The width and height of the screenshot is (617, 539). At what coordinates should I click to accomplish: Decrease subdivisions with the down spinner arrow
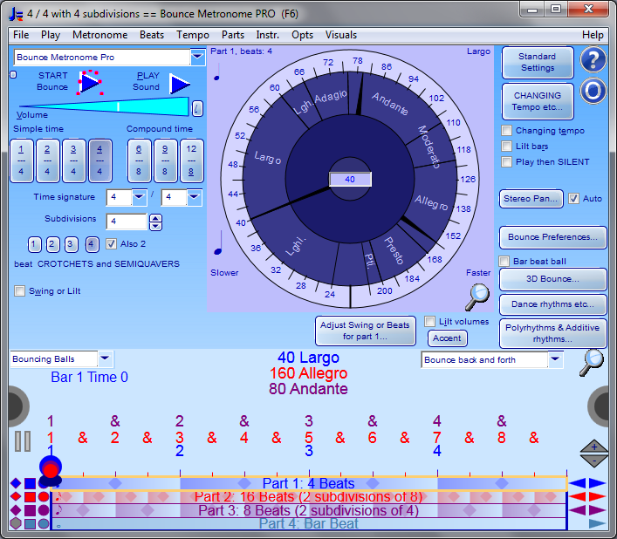[x=155, y=226]
